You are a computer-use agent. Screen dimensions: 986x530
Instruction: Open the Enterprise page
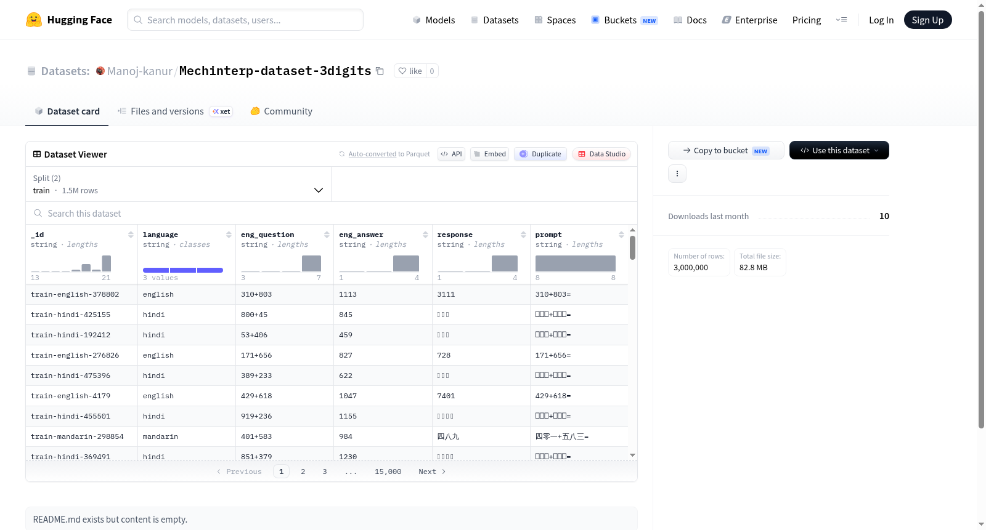click(x=749, y=20)
